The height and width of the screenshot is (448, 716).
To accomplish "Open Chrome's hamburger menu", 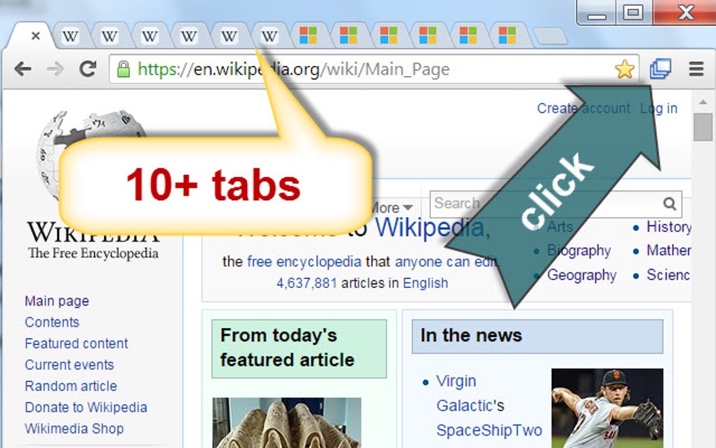I will [696, 69].
